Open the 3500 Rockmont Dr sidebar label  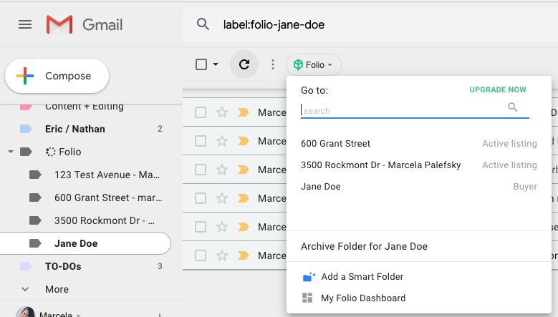(x=105, y=220)
